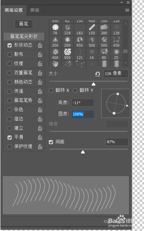Select brush preset 450
This screenshot has width=144, height=231.
click(x=116, y=42)
